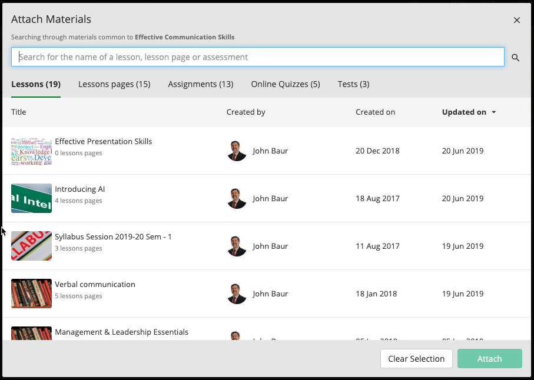Click the Introducing AI lesson thumbnail
Image resolution: width=534 pixels, height=380 pixels.
pos(31,198)
